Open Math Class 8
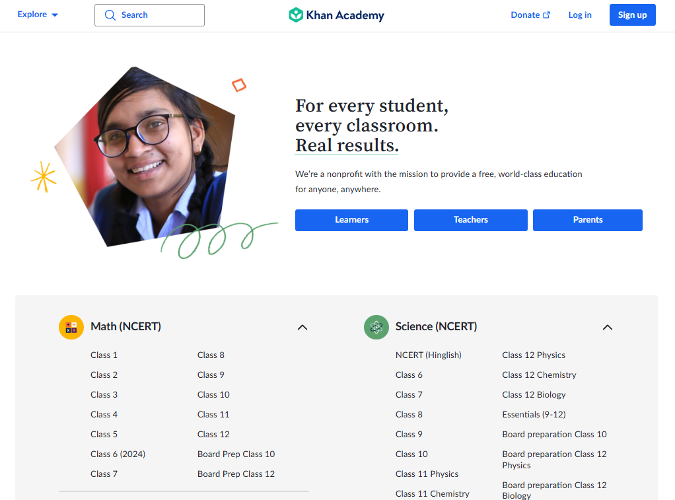Viewport: 675px width, 500px height. 211,355
